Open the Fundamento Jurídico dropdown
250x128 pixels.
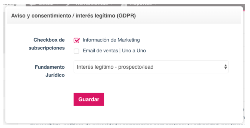point(151,67)
